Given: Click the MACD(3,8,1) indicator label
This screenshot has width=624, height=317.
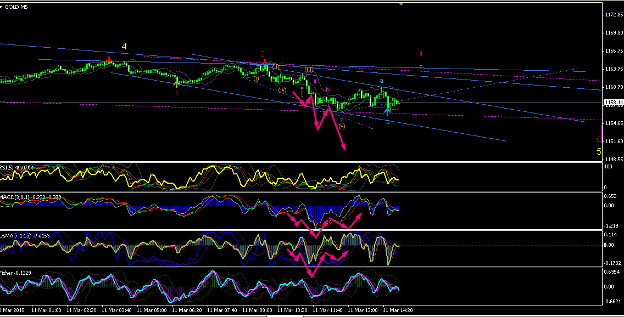Looking at the screenshot, I should coord(30,197).
